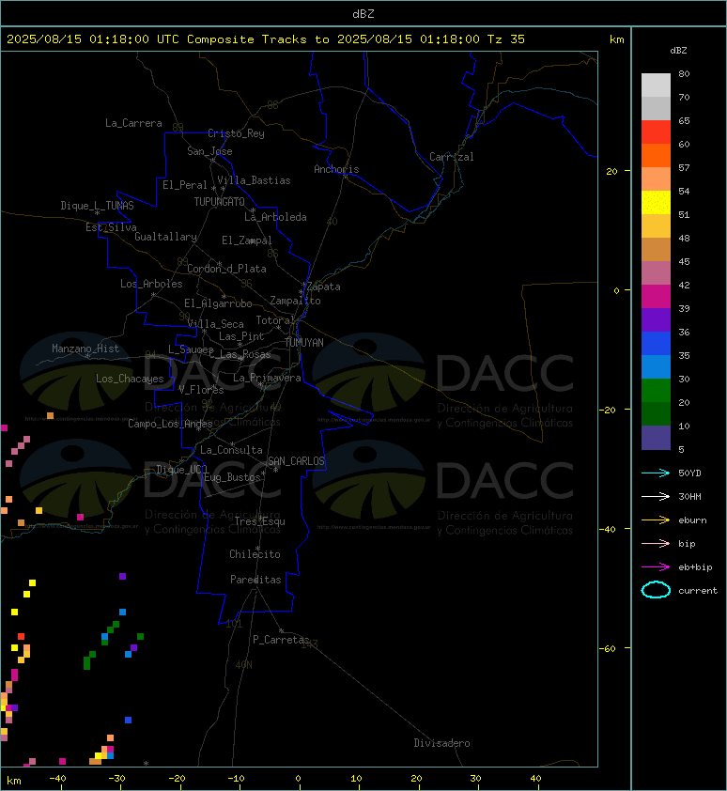This screenshot has height=791, width=727.
Task: Click the P_Carretas label
Action: (x=281, y=640)
